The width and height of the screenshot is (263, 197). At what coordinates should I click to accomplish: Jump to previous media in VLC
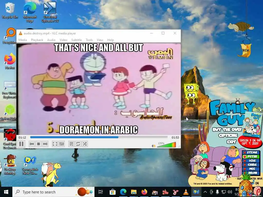[32, 144]
